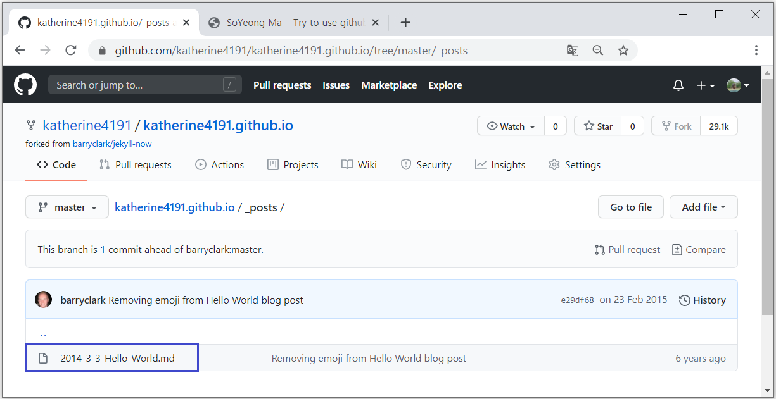Open the Wiki tab
This screenshot has width=776, height=399.
click(x=359, y=164)
